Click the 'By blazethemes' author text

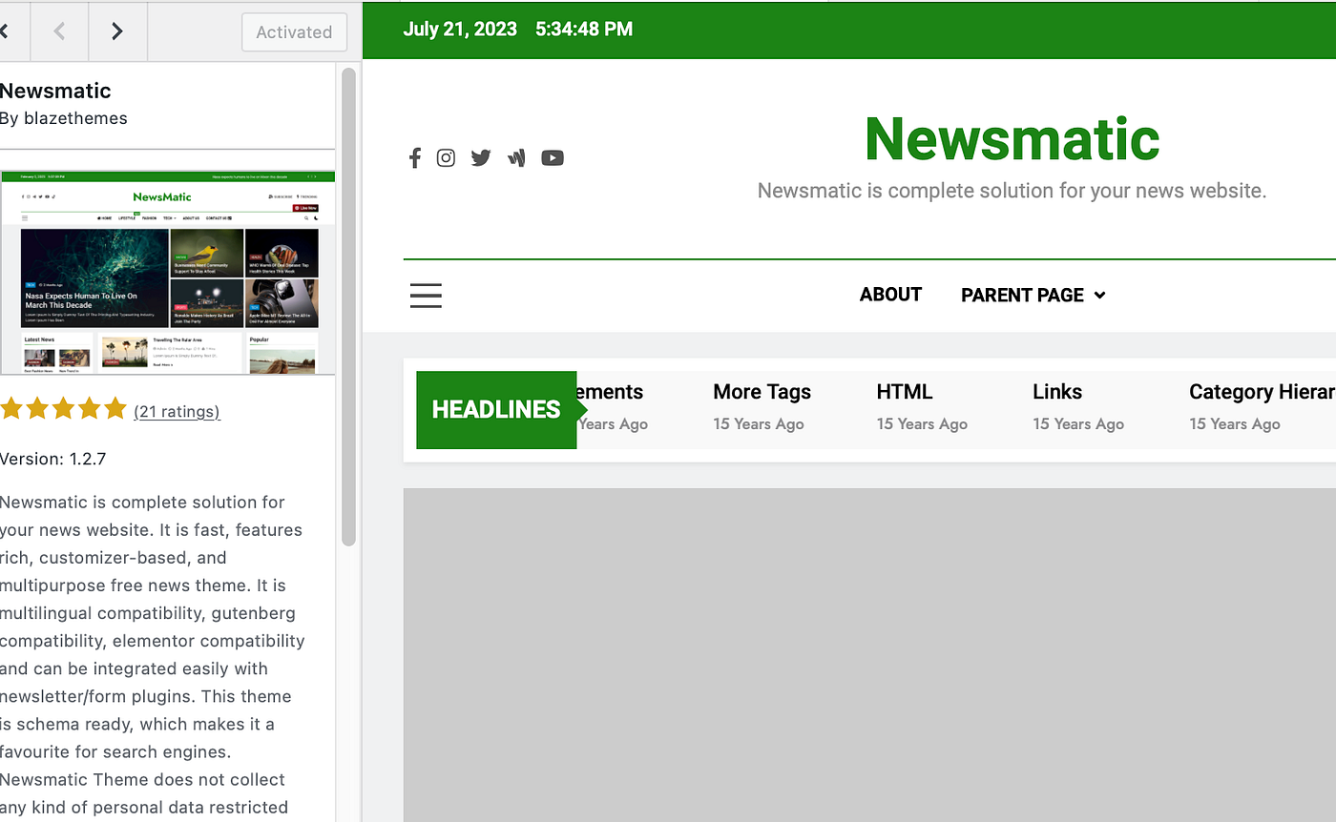click(x=64, y=119)
